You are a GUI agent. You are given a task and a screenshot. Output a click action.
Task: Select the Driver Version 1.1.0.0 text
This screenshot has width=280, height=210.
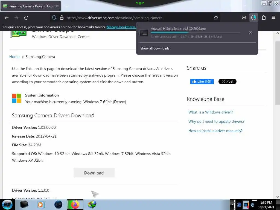[x=31, y=190]
